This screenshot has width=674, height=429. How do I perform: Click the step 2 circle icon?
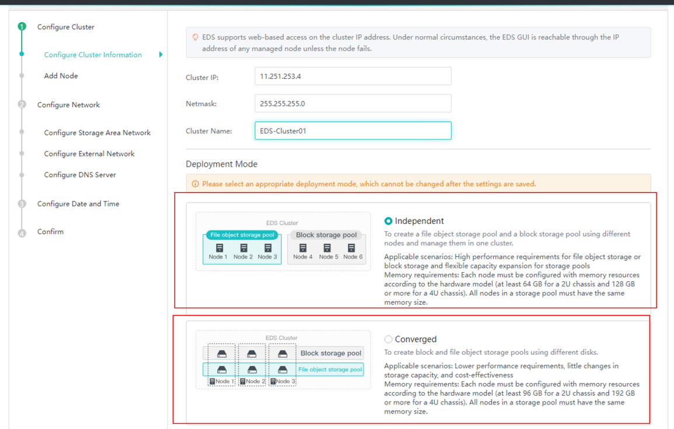22,104
